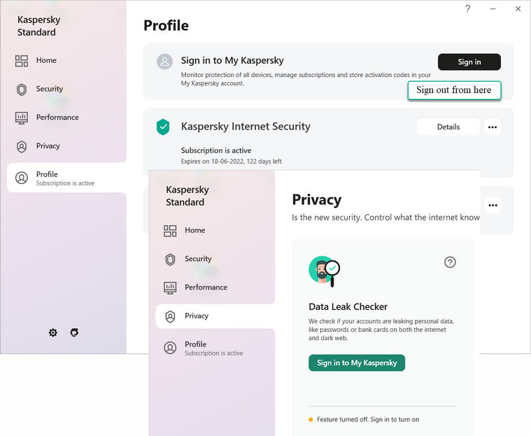Click the help question mark in title bar
Viewport: 531px width, 436px height.
click(468, 9)
